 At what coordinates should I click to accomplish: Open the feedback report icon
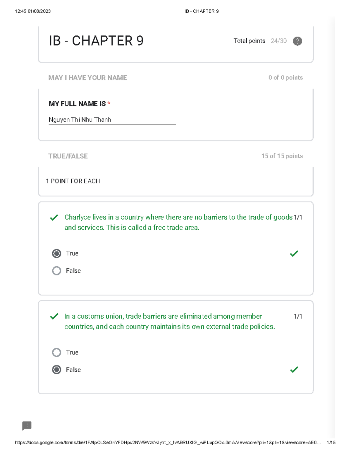(x=27, y=426)
